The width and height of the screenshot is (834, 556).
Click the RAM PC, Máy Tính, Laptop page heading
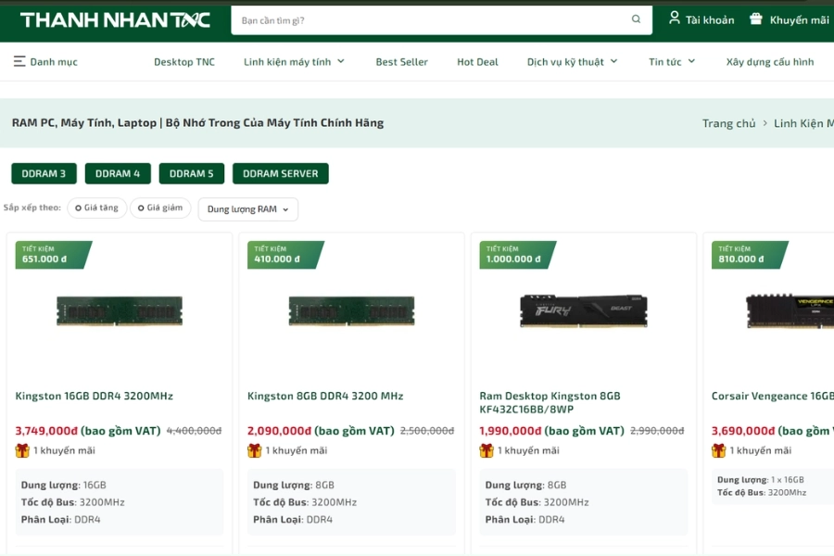pos(198,123)
